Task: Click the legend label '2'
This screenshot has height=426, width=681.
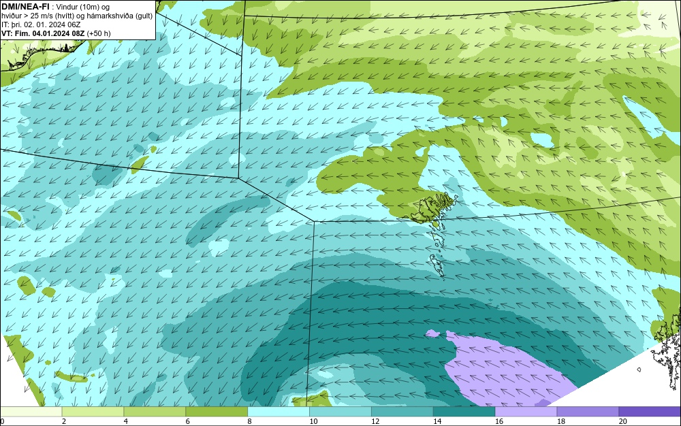Action: [x=64, y=421]
